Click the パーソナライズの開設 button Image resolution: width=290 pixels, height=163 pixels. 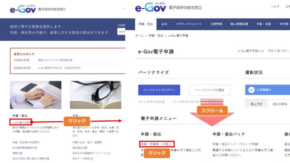(210, 90)
